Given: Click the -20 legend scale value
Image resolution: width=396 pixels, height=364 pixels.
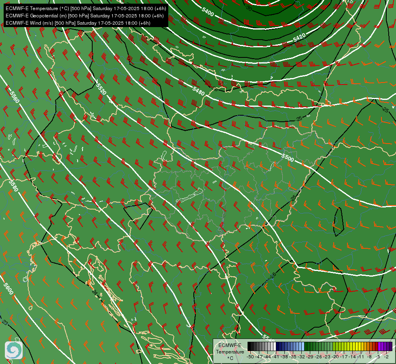Looking at the screenshot, I should coord(335,357).
